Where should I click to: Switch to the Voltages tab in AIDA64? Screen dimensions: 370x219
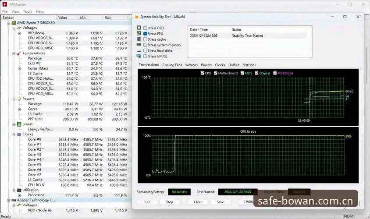point(192,65)
